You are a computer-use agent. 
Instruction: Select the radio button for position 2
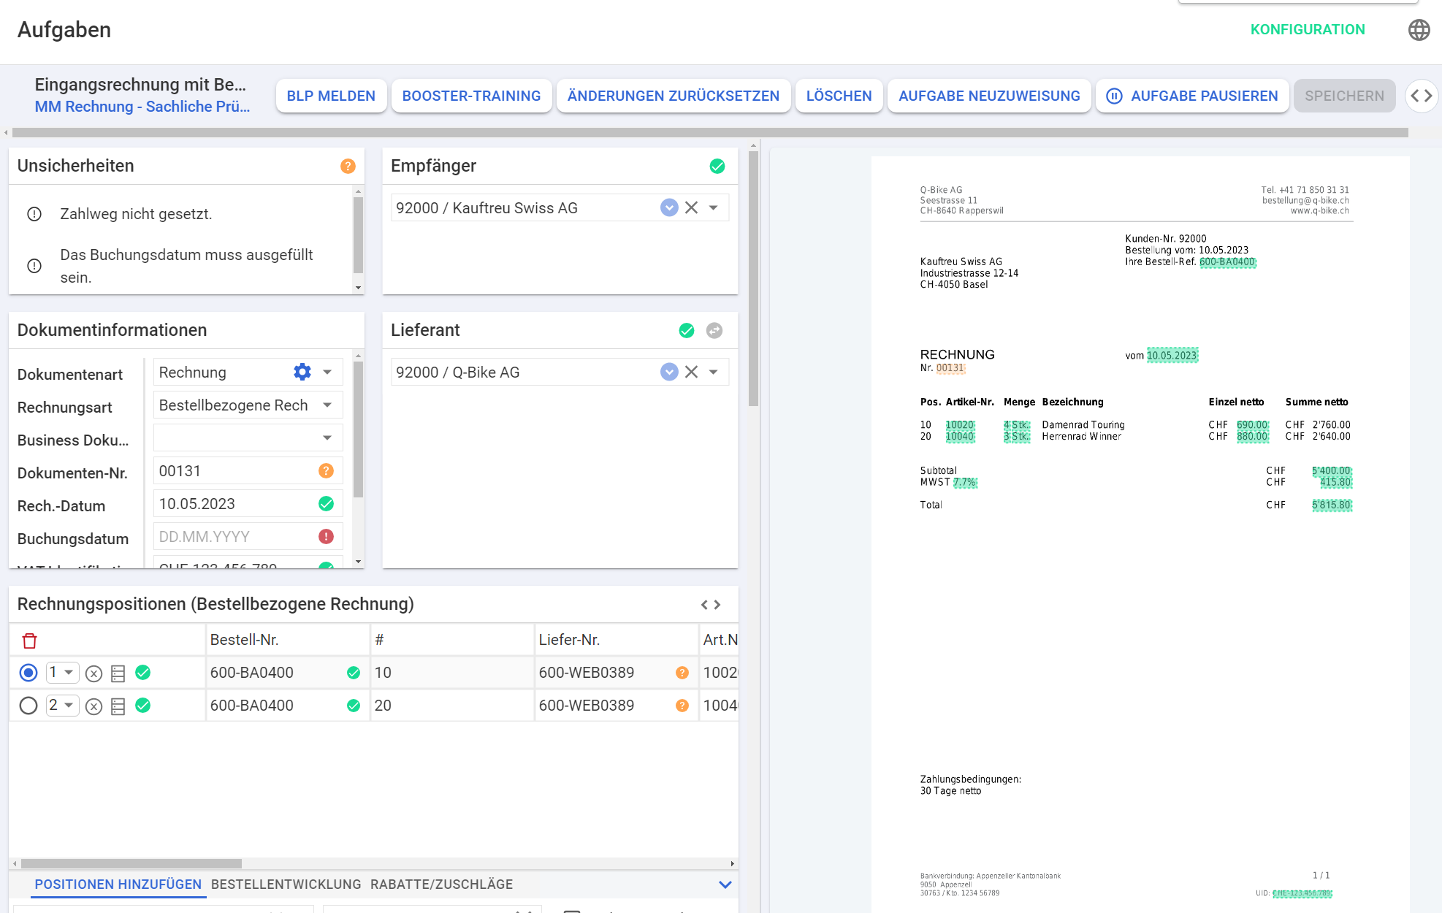[28, 706]
